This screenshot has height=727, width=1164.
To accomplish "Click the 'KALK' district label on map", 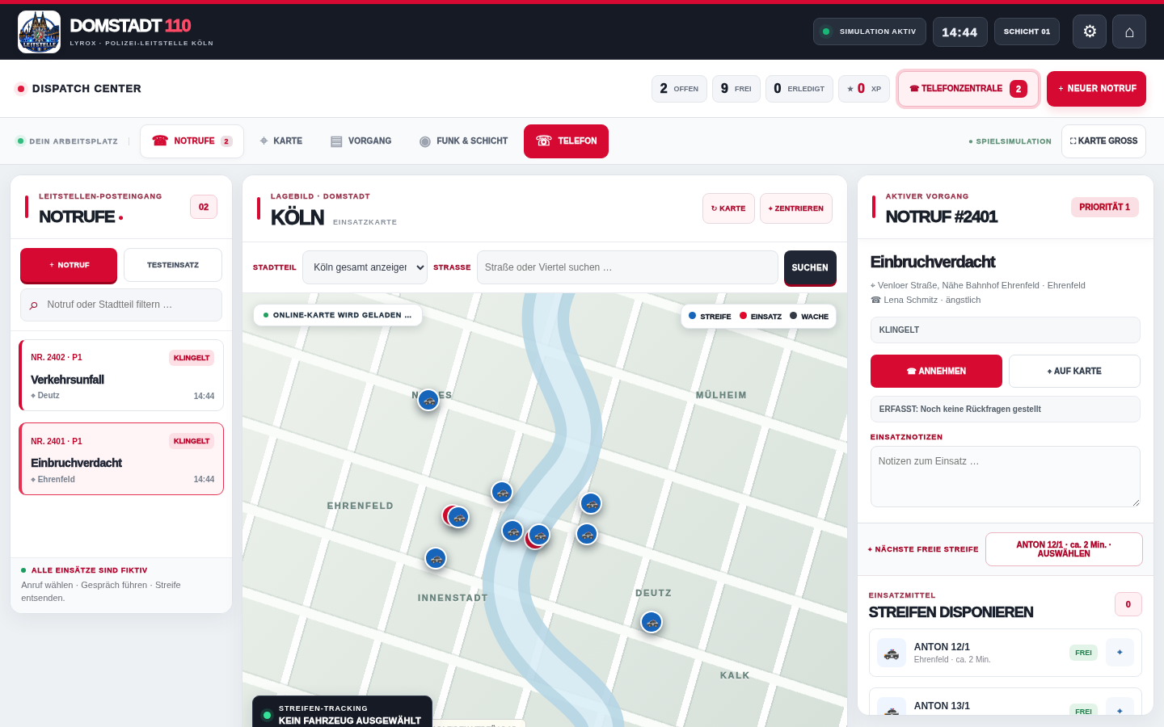I will (735, 675).
